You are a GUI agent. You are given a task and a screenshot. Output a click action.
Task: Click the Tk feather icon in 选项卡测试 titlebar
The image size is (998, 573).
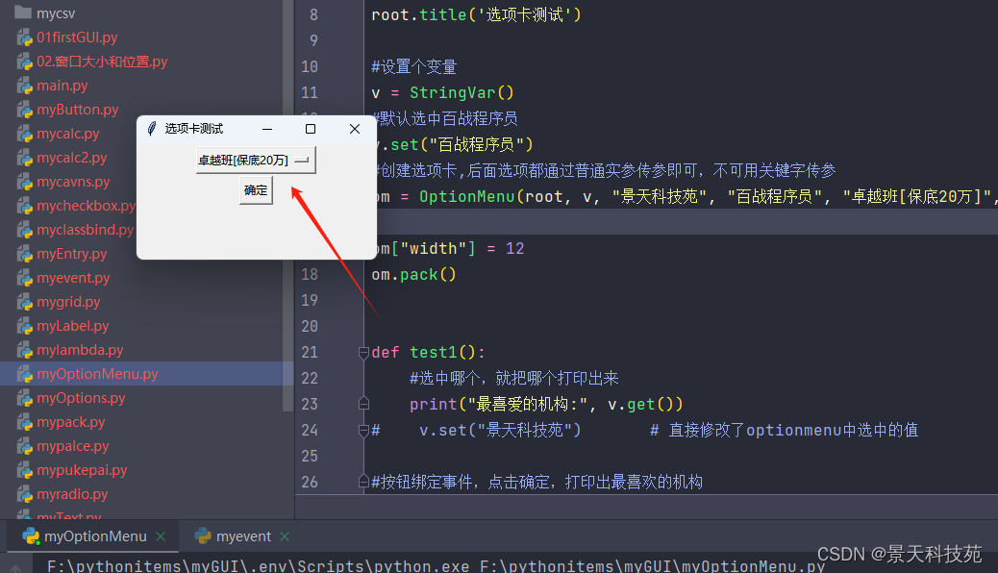click(x=152, y=129)
